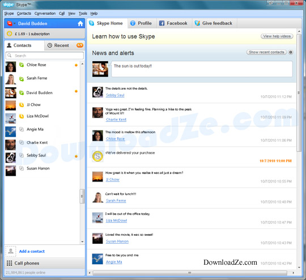This screenshot has width=306, height=280.
Task: Open Susan Hanon link in the news feed
Action: (x=117, y=241)
